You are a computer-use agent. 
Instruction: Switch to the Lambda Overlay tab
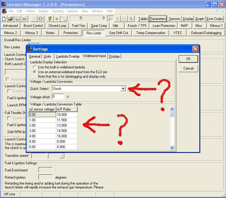[x=68, y=56]
